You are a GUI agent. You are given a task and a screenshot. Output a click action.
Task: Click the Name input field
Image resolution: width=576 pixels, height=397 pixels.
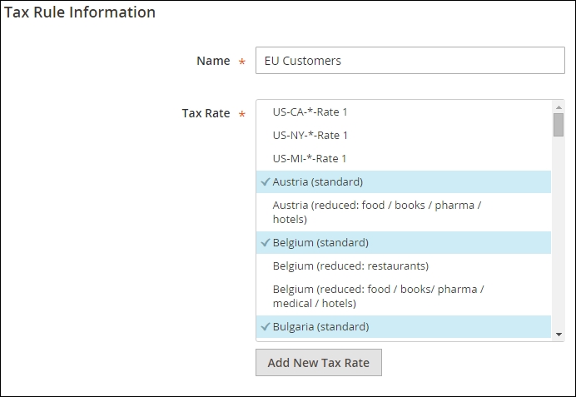coord(410,61)
